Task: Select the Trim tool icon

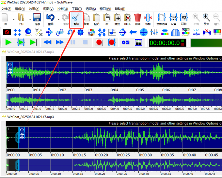Action: pyautogui.click(x=148, y=20)
